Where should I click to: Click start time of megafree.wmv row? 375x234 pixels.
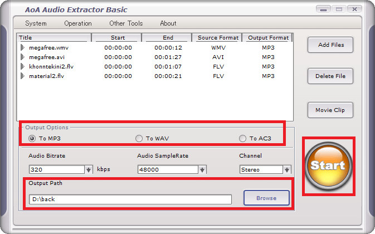118,47
